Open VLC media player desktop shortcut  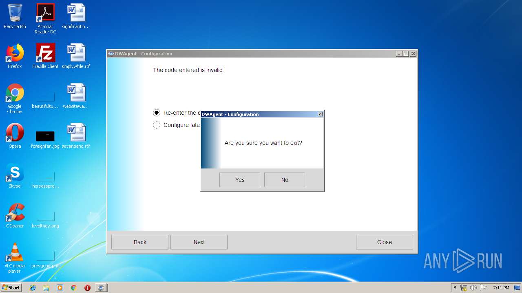[15, 258]
